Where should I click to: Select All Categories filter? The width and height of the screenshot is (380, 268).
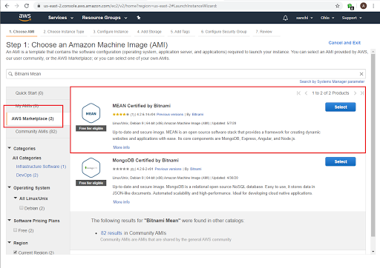point(27,158)
